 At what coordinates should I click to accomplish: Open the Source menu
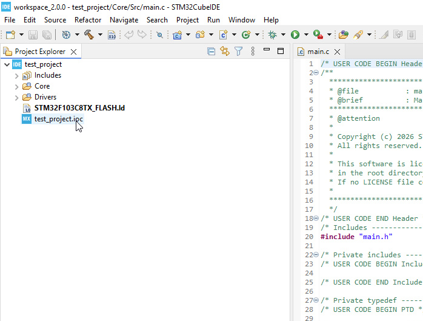55,20
